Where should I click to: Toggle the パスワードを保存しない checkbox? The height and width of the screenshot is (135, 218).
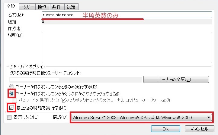14,100
